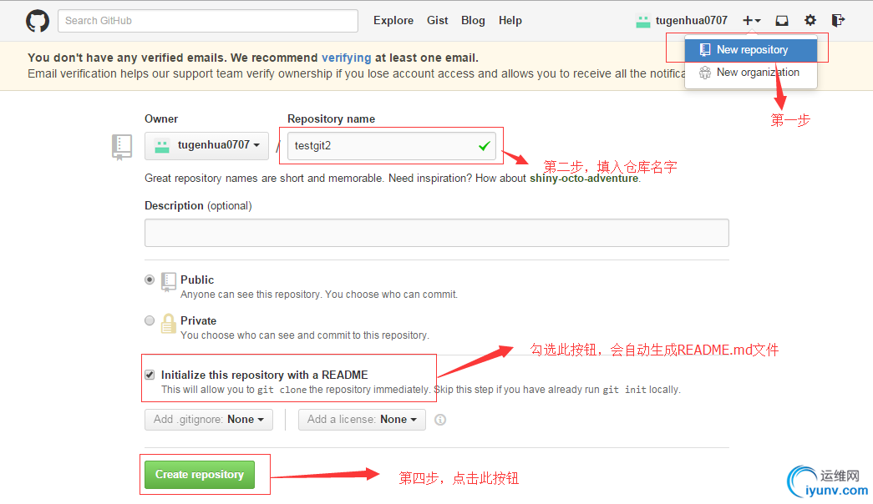Open tugenhua0707 profile in header
Screen dimensions: 873x504
[692, 21]
